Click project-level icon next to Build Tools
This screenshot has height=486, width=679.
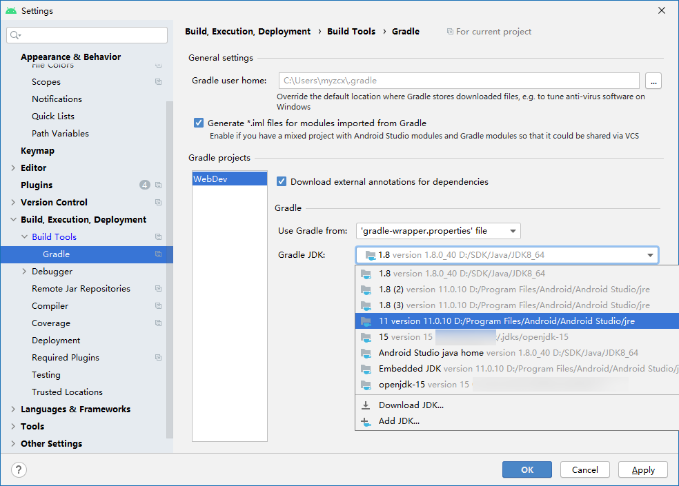159,236
